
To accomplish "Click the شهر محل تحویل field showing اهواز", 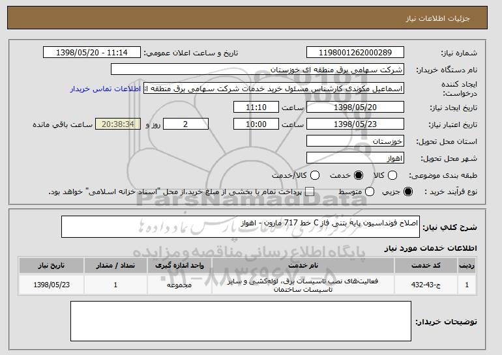I will (355, 158).
